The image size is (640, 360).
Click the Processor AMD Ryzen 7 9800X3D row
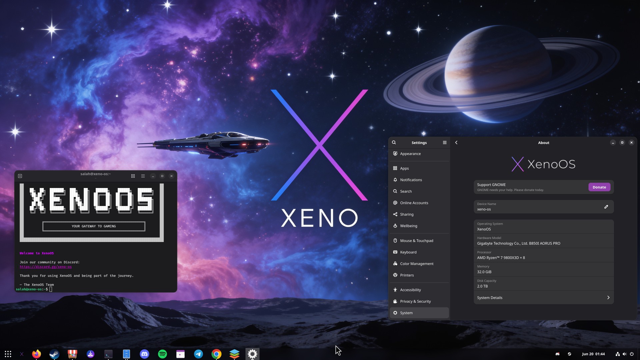click(544, 255)
